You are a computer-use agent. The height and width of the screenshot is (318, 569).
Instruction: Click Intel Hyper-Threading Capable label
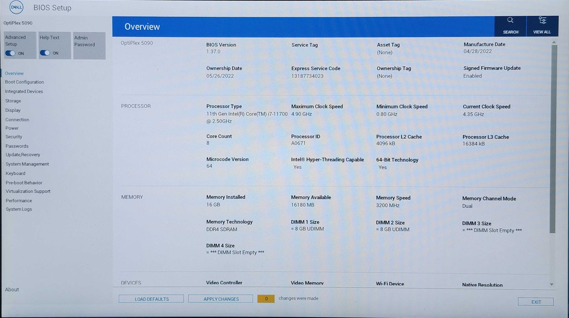[327, 159]
